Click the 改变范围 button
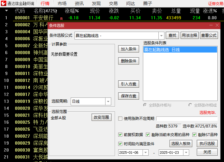224x162 pixels. tap(101, 117)
